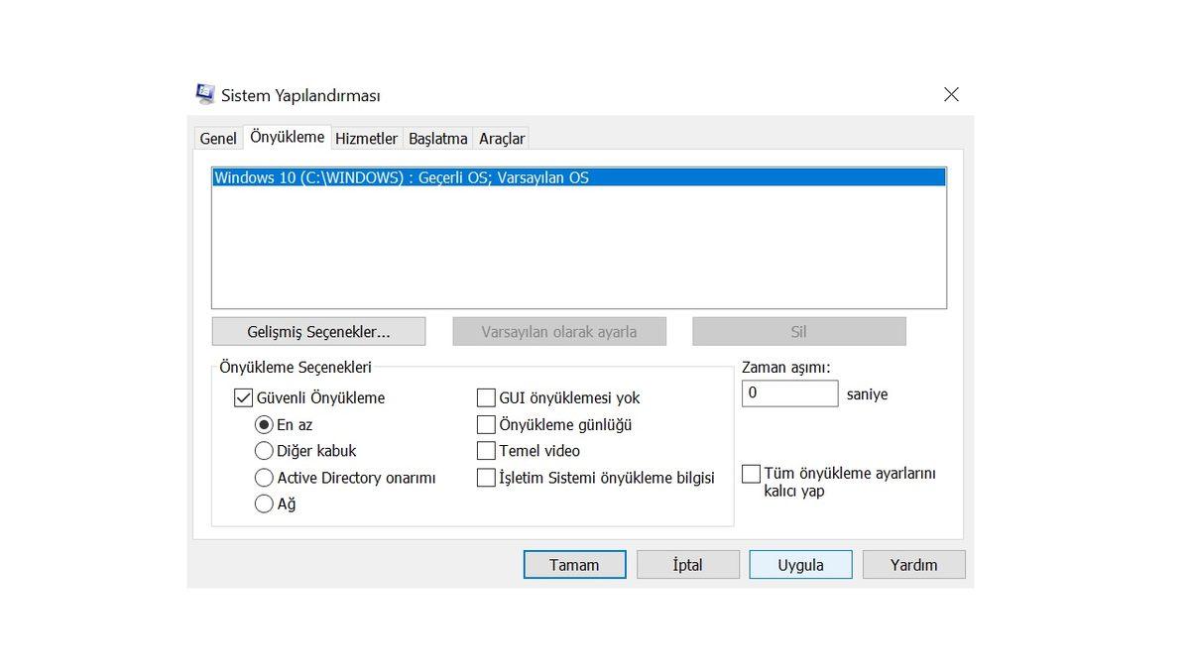Switch to the Genel tab
This screenshot has height=669, width=1190.
(x=218, y=139)
